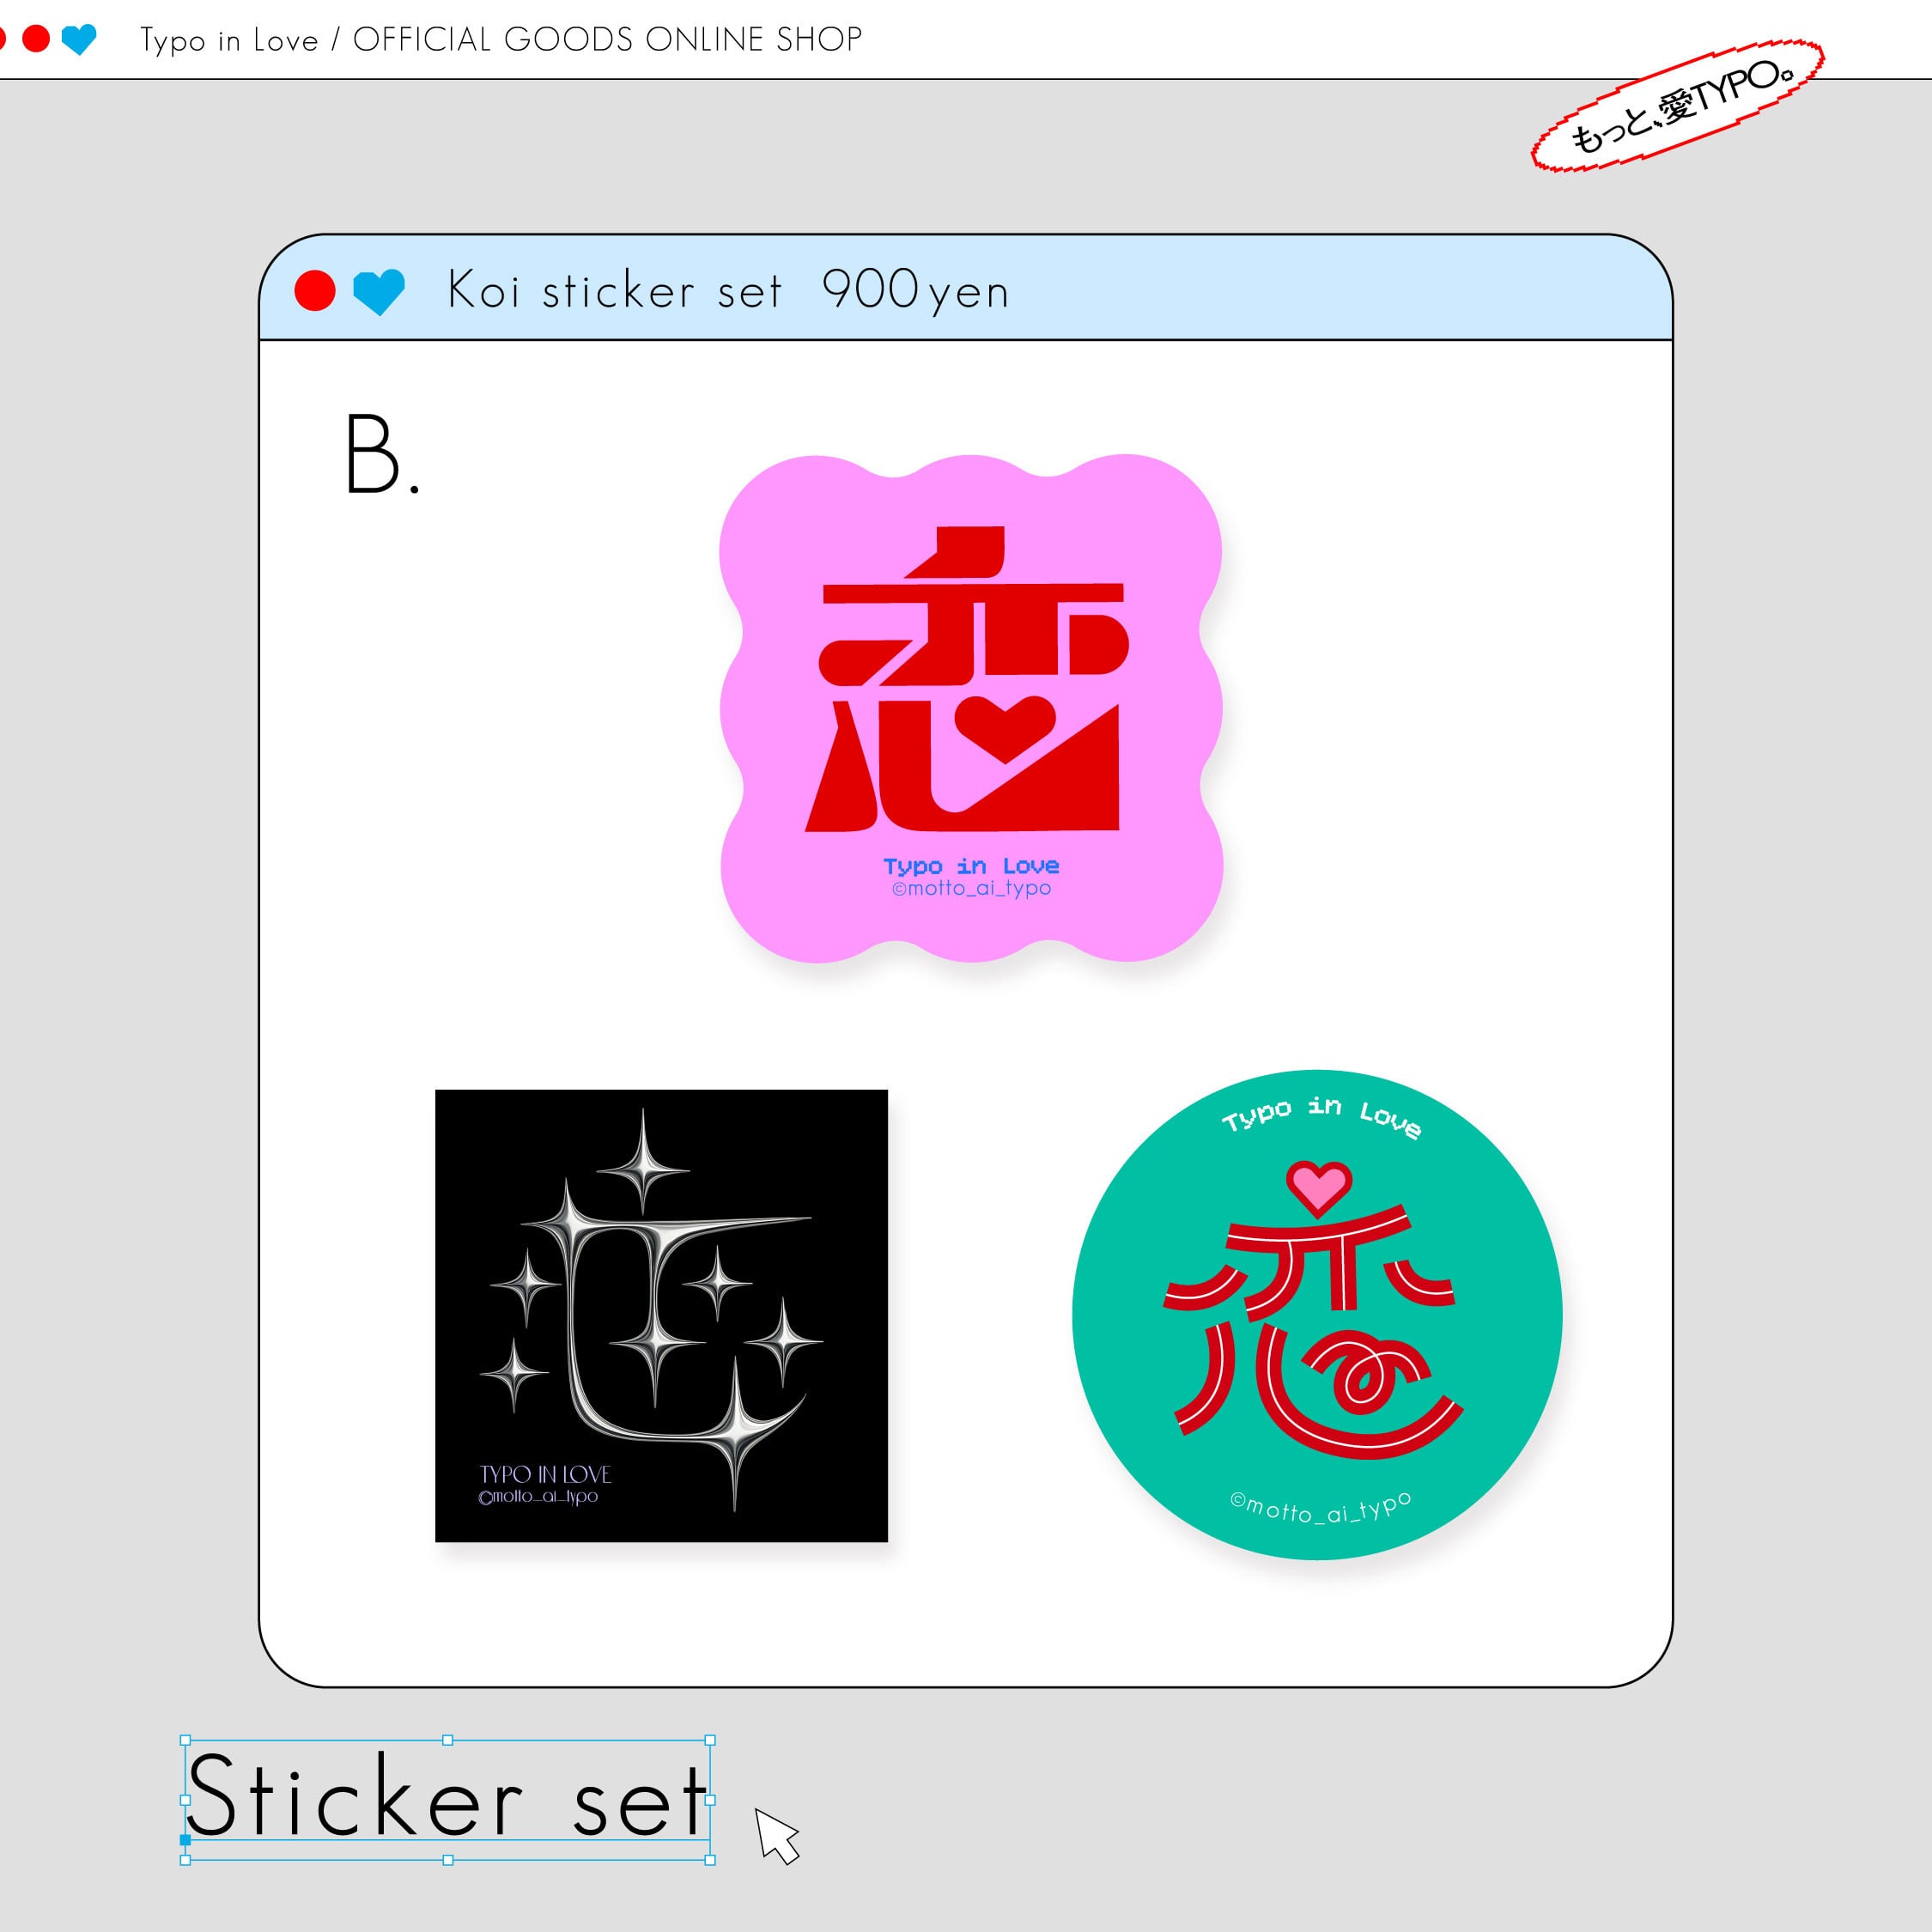Click the blue heart in top bar
The height and width of the screenshot is (1932, 1932).
[79, 39]
